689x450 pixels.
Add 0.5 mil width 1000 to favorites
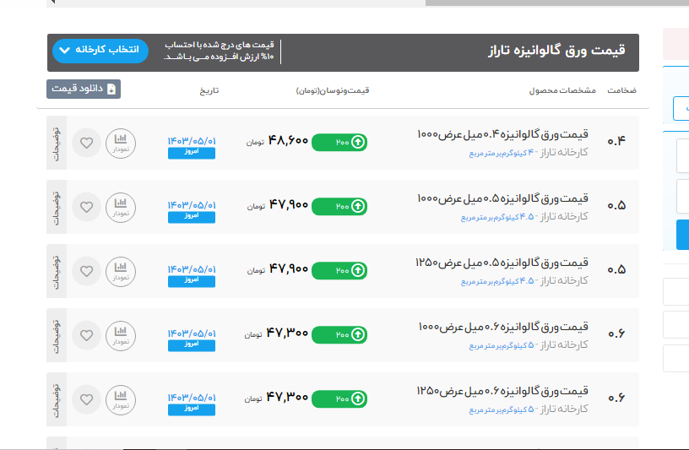86,206
